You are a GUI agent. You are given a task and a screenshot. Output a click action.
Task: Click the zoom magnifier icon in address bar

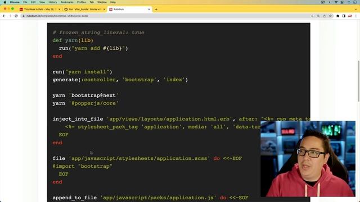(x=318, y=16)
